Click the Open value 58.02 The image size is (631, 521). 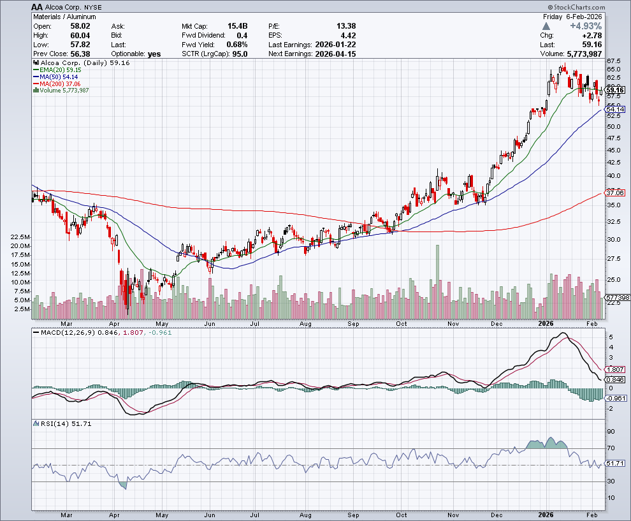[80, 26]
